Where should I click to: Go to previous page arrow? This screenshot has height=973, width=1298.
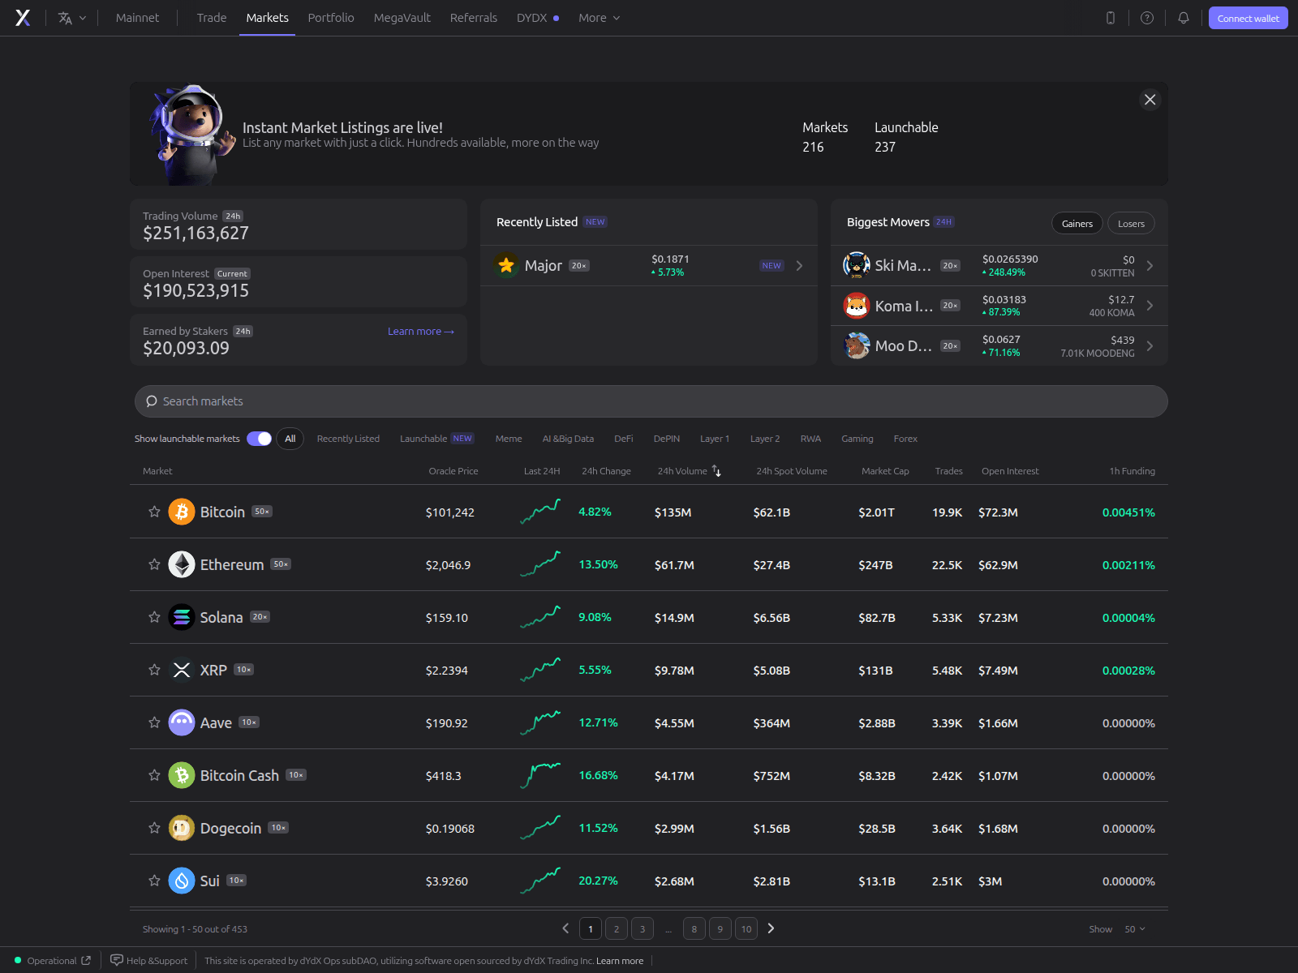pyautogui.click(x=565, y=928)
